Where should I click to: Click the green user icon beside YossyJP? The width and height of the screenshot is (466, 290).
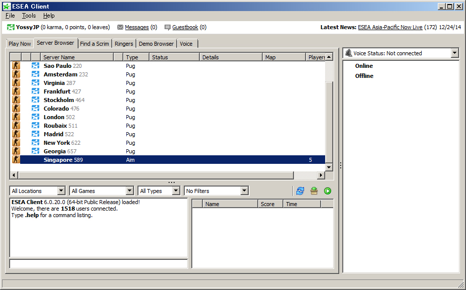pyautogui.click(x=11, y=27)
